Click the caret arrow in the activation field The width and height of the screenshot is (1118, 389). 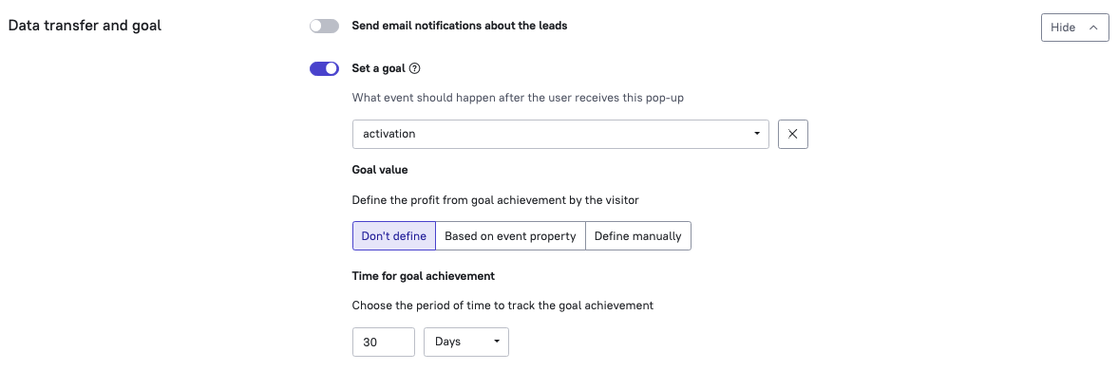click(x=756, y=134)
